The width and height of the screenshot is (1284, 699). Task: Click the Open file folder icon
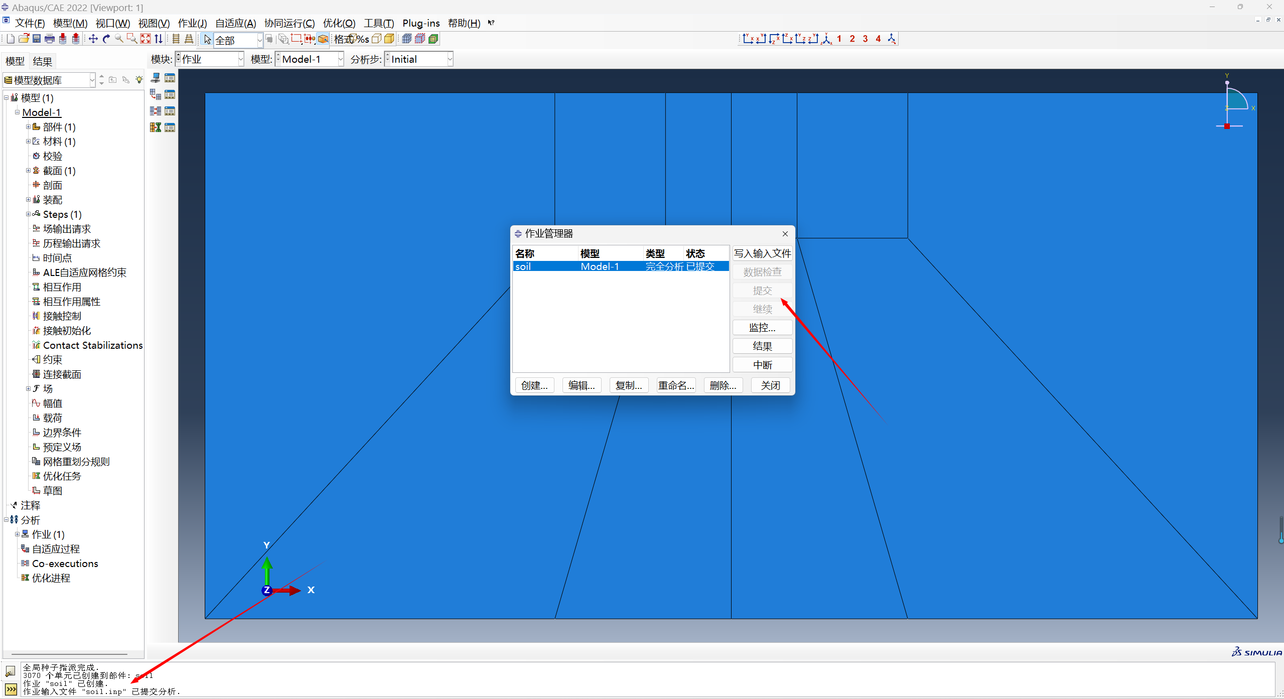click(24, 39)
